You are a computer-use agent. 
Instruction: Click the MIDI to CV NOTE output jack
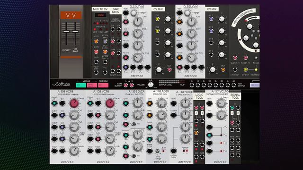[96, 41]
